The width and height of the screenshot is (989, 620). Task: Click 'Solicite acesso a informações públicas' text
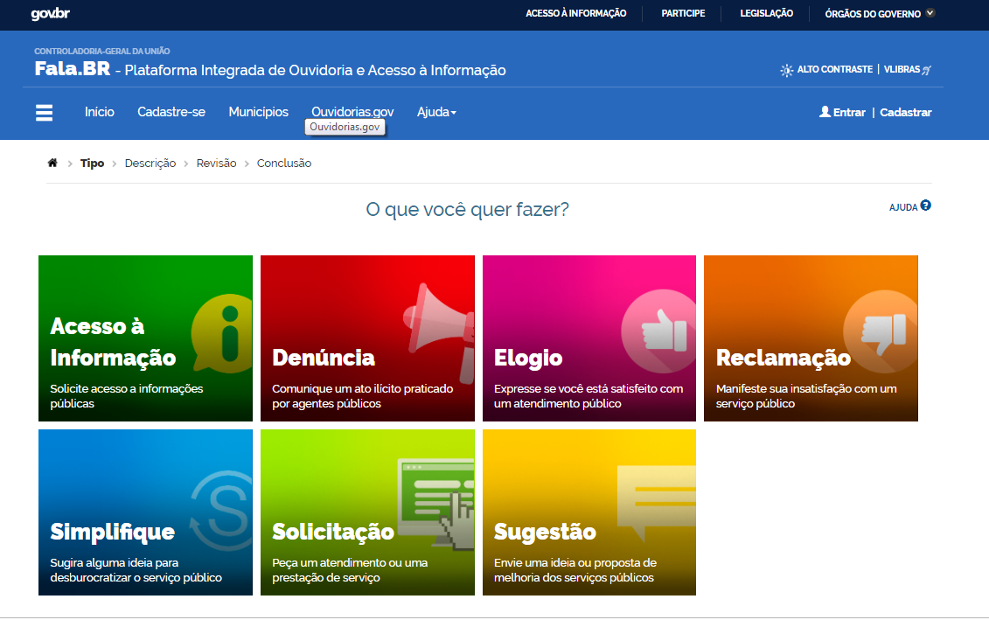click(x=127, y=396)
